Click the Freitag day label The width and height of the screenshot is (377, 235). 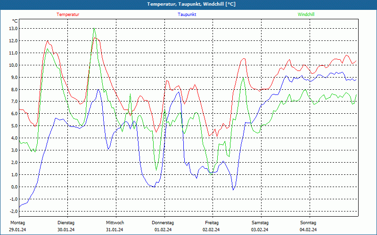point(212,223)
